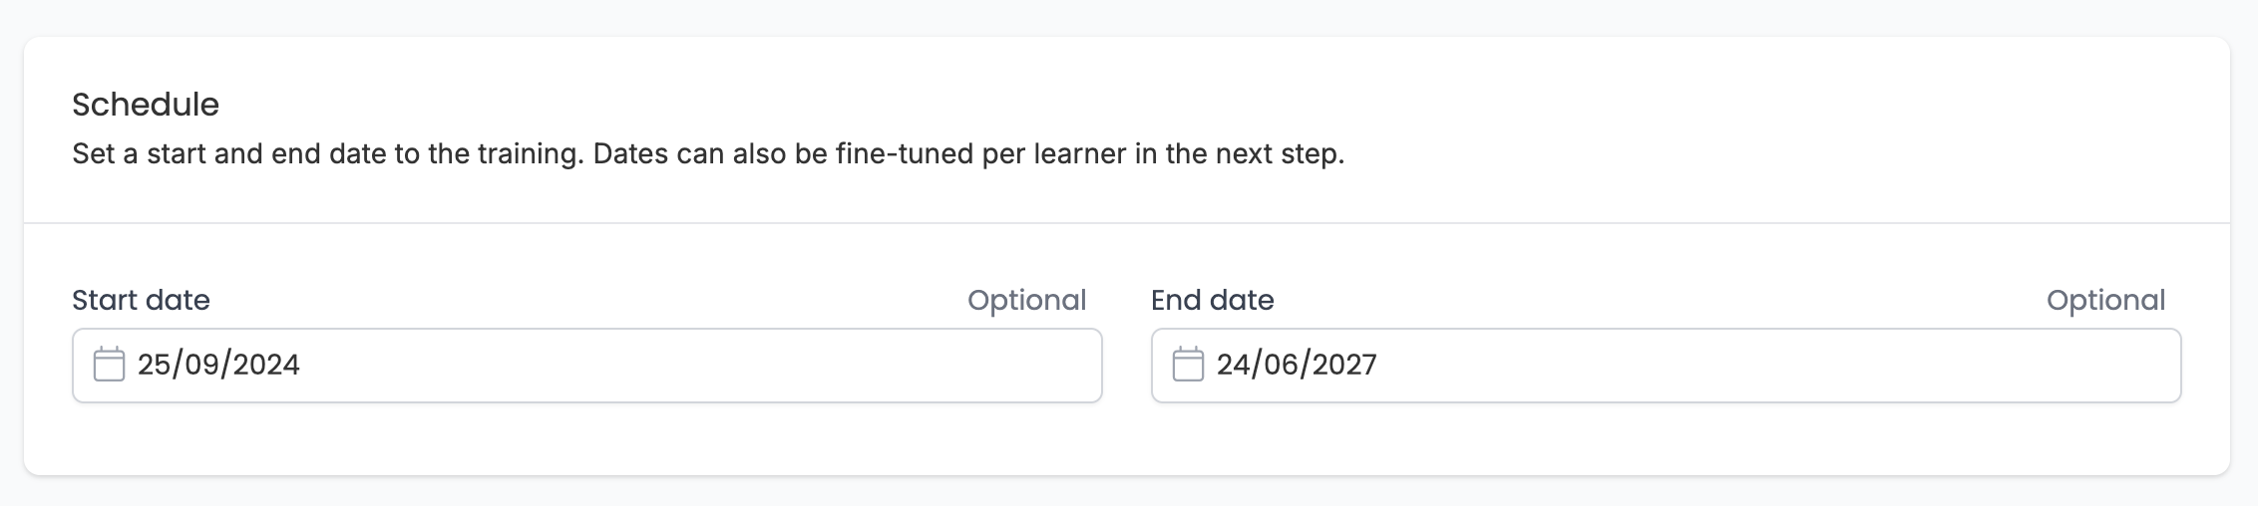Click blank space inside Start date box

point(698,366)
